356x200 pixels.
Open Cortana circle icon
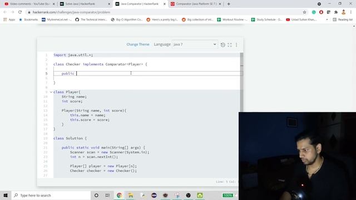[96, 195]
